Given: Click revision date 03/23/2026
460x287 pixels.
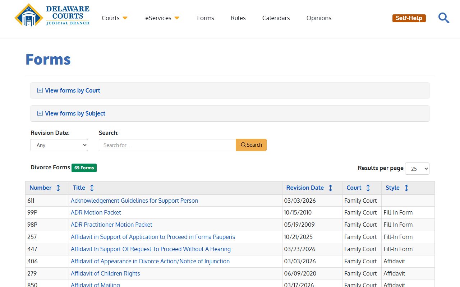Looking at the screenshot, I should [300, 249].
